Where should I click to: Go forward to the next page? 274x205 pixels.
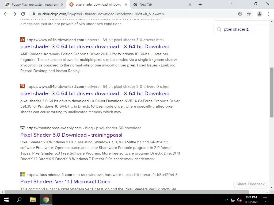pyautogui.click(x=14, y=14)
